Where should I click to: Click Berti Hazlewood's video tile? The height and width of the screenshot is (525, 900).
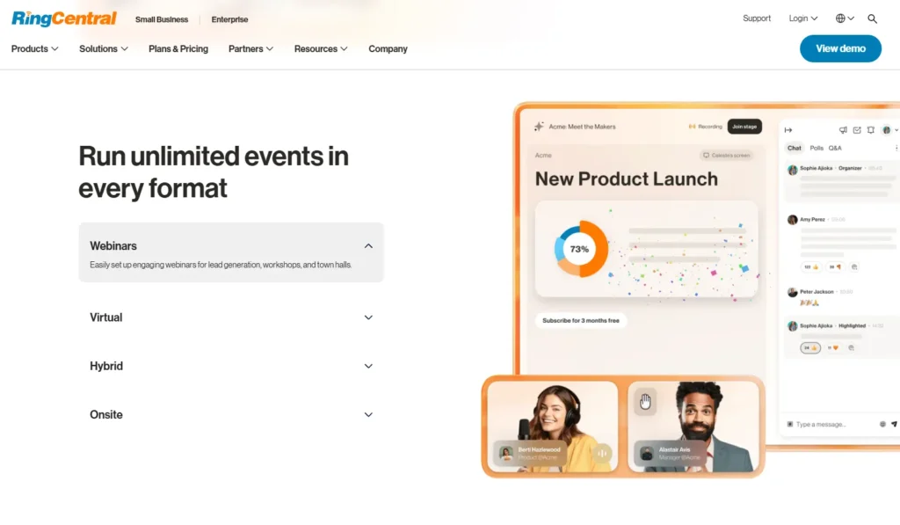pos(552,427)
